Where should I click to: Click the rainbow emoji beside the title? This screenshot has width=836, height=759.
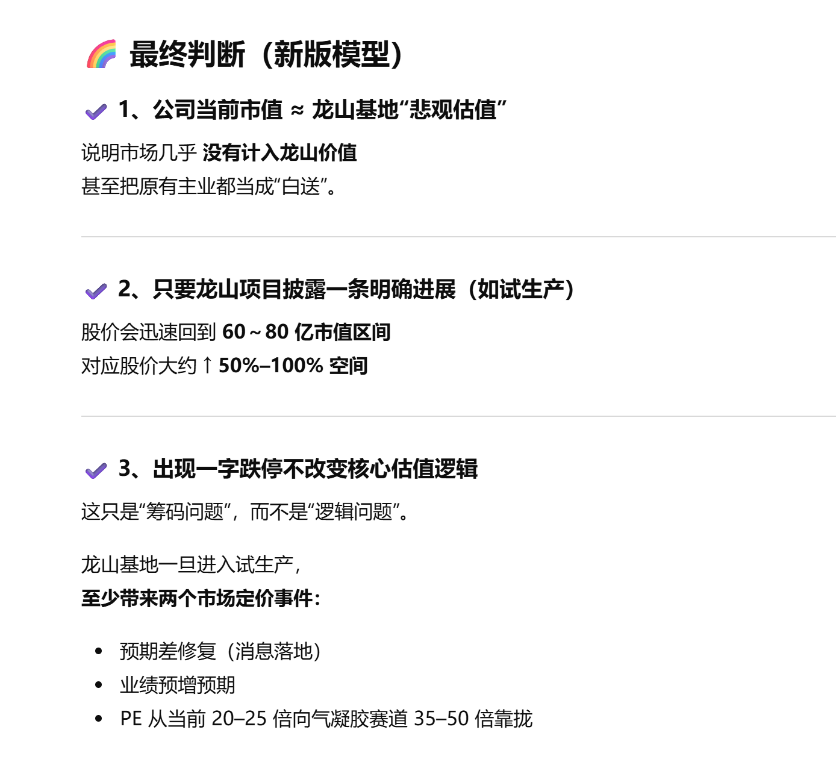point(101,54)
